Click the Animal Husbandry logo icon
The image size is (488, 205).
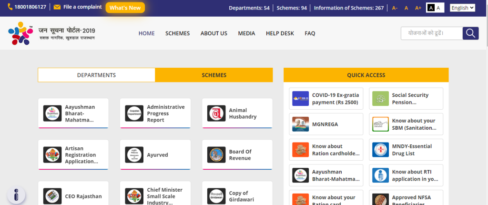click(x=216, y=113)
